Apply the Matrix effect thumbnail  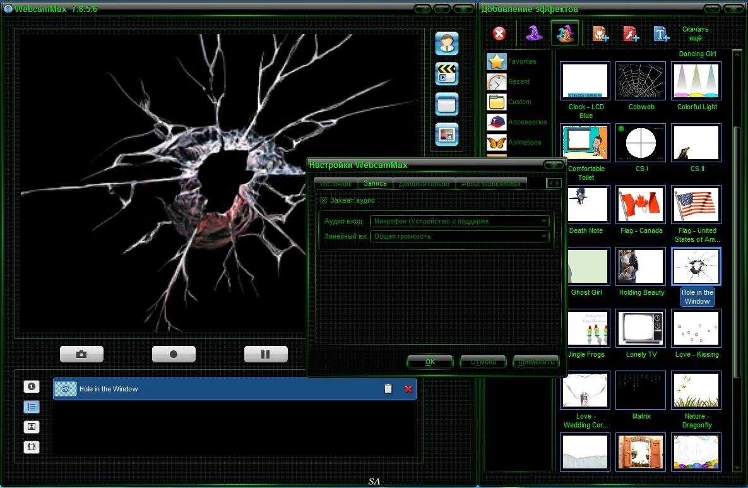pyautogui.click(x=641, y=390)
